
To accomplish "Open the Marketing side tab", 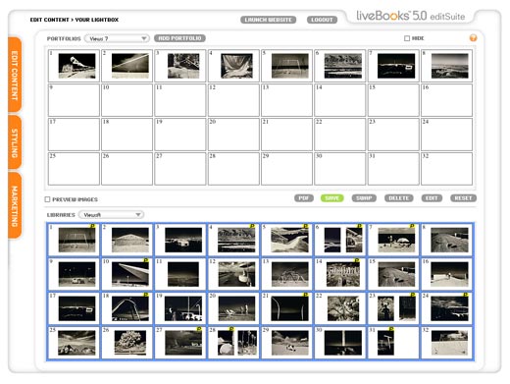I will [x=15, y=206].
